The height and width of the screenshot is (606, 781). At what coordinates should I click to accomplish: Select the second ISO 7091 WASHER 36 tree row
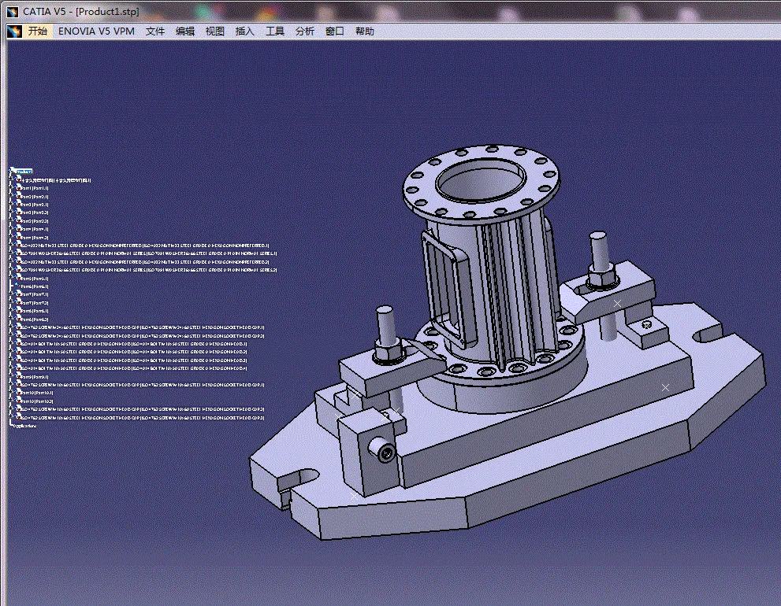pos(150,270)
